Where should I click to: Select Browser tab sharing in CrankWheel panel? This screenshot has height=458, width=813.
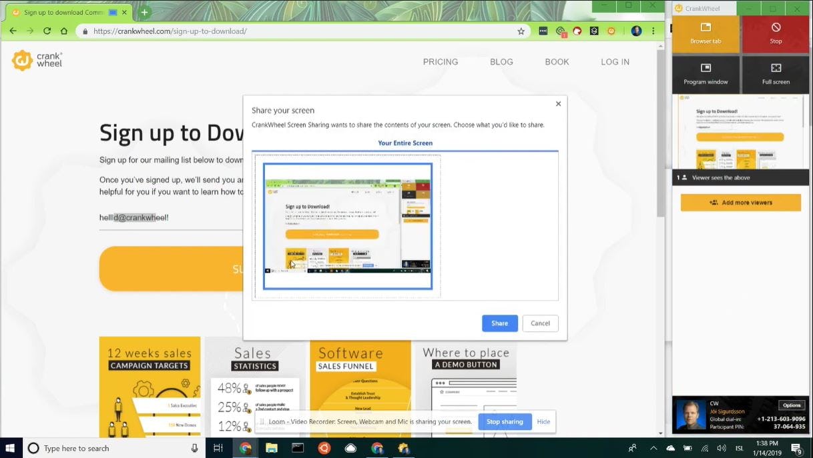click(706, 33)
